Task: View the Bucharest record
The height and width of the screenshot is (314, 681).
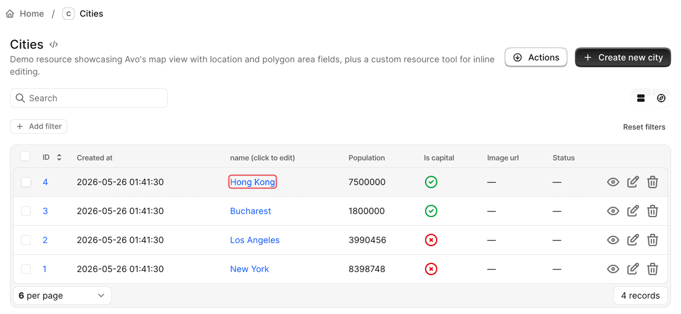Action: pos(613,211)
